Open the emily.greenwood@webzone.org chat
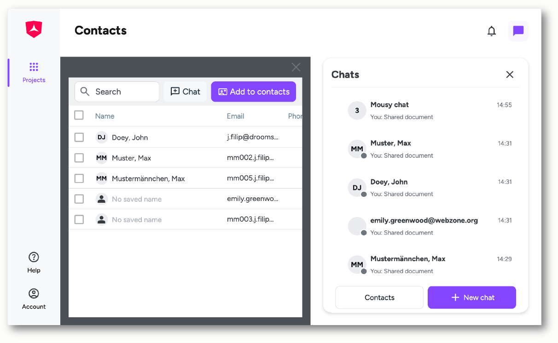The width and height of the screenshot is (558, 343). pos(430,226)
